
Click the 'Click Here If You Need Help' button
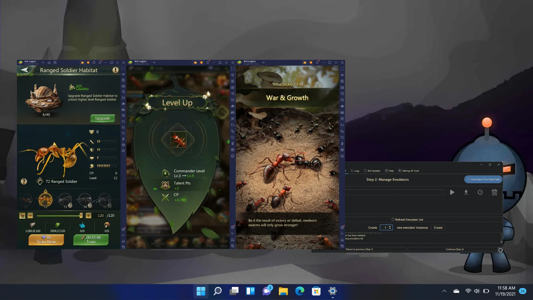tap(483, 179)
